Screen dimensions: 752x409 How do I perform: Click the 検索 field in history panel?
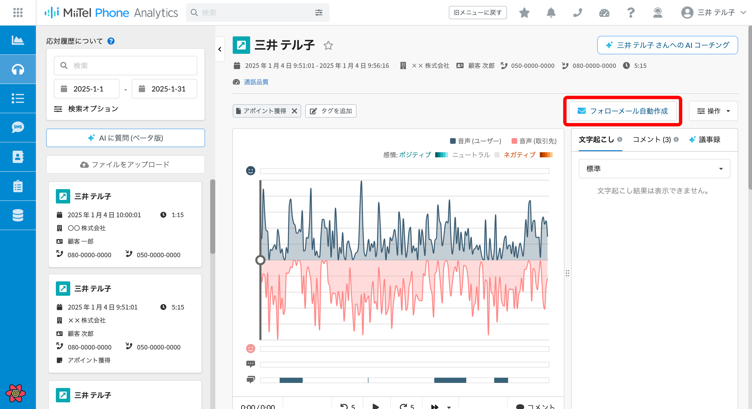pyautogui.click(x=126, y=65)
